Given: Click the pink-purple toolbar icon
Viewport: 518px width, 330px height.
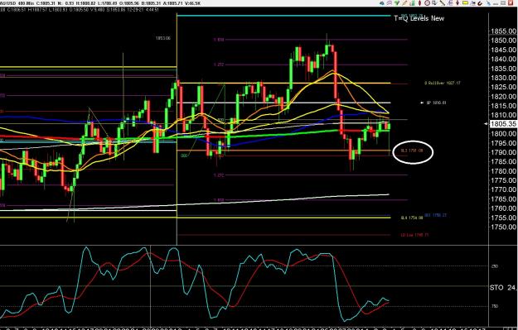Looking at the screenshot, I should pos(390,3).
